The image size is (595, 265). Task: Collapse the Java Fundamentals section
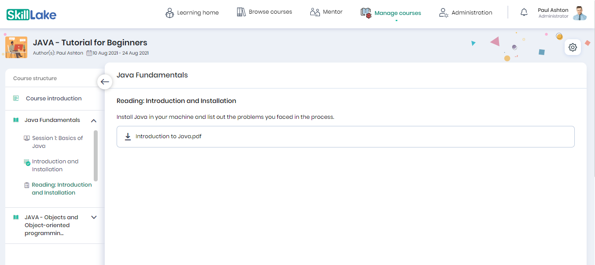94,120
